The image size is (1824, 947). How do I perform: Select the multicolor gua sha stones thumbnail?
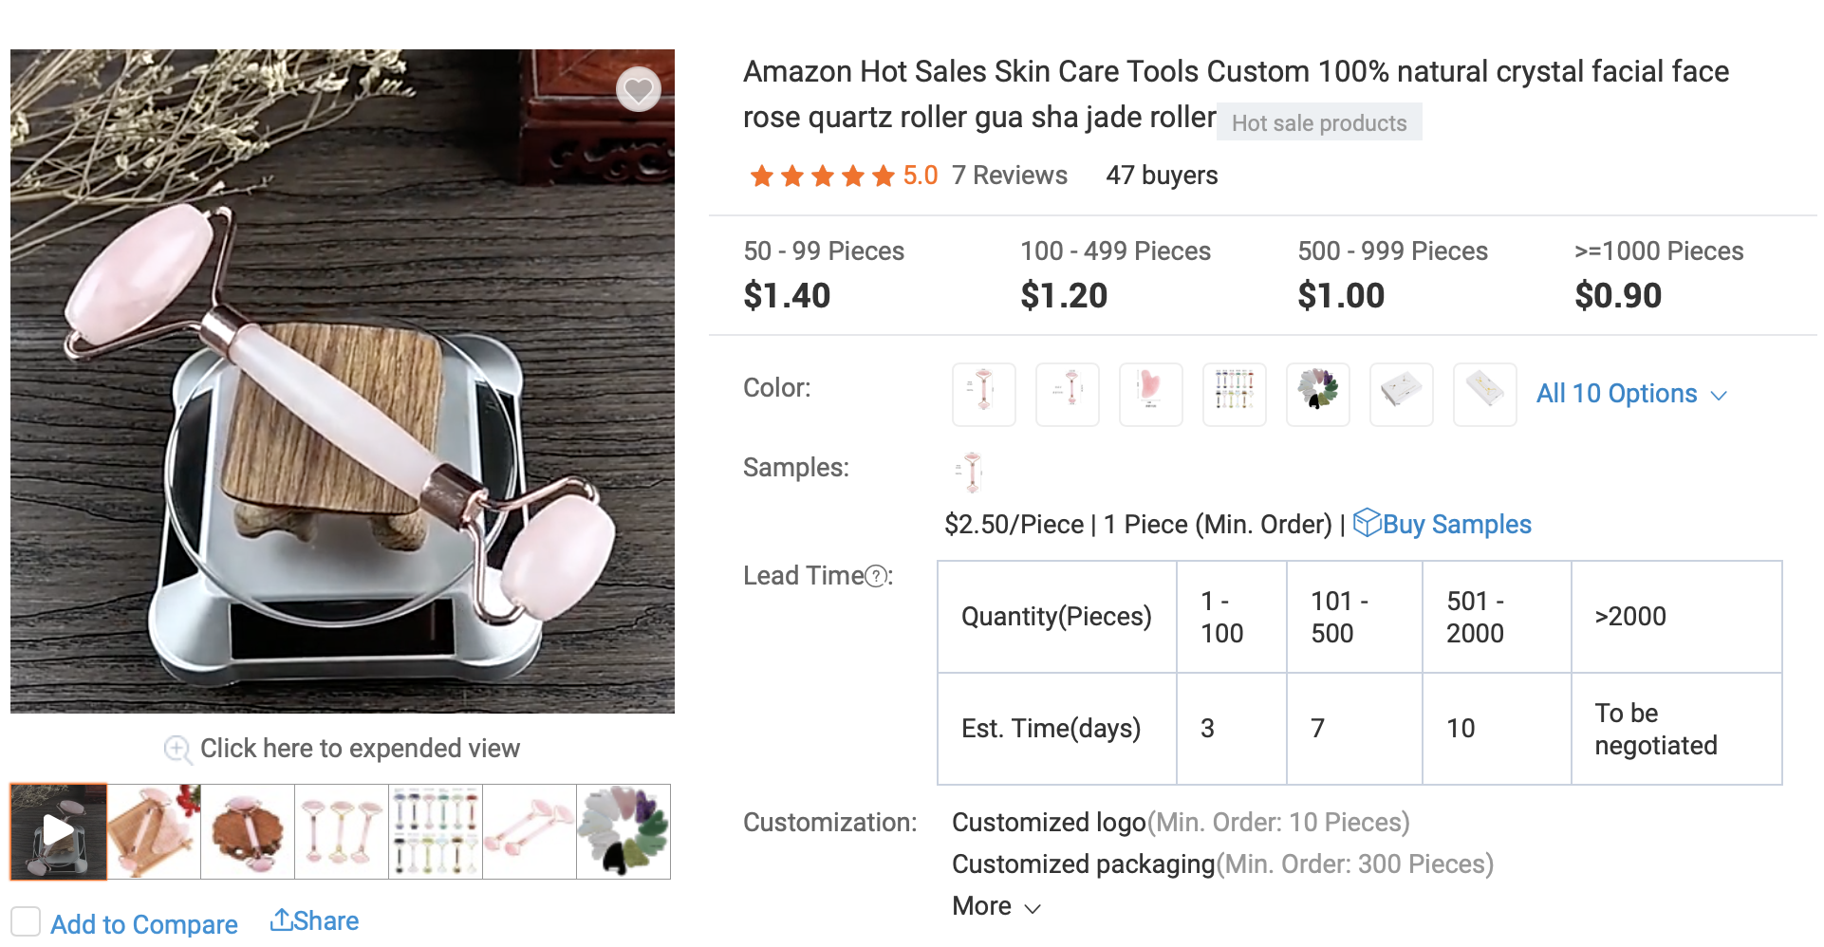coord(624,831)
